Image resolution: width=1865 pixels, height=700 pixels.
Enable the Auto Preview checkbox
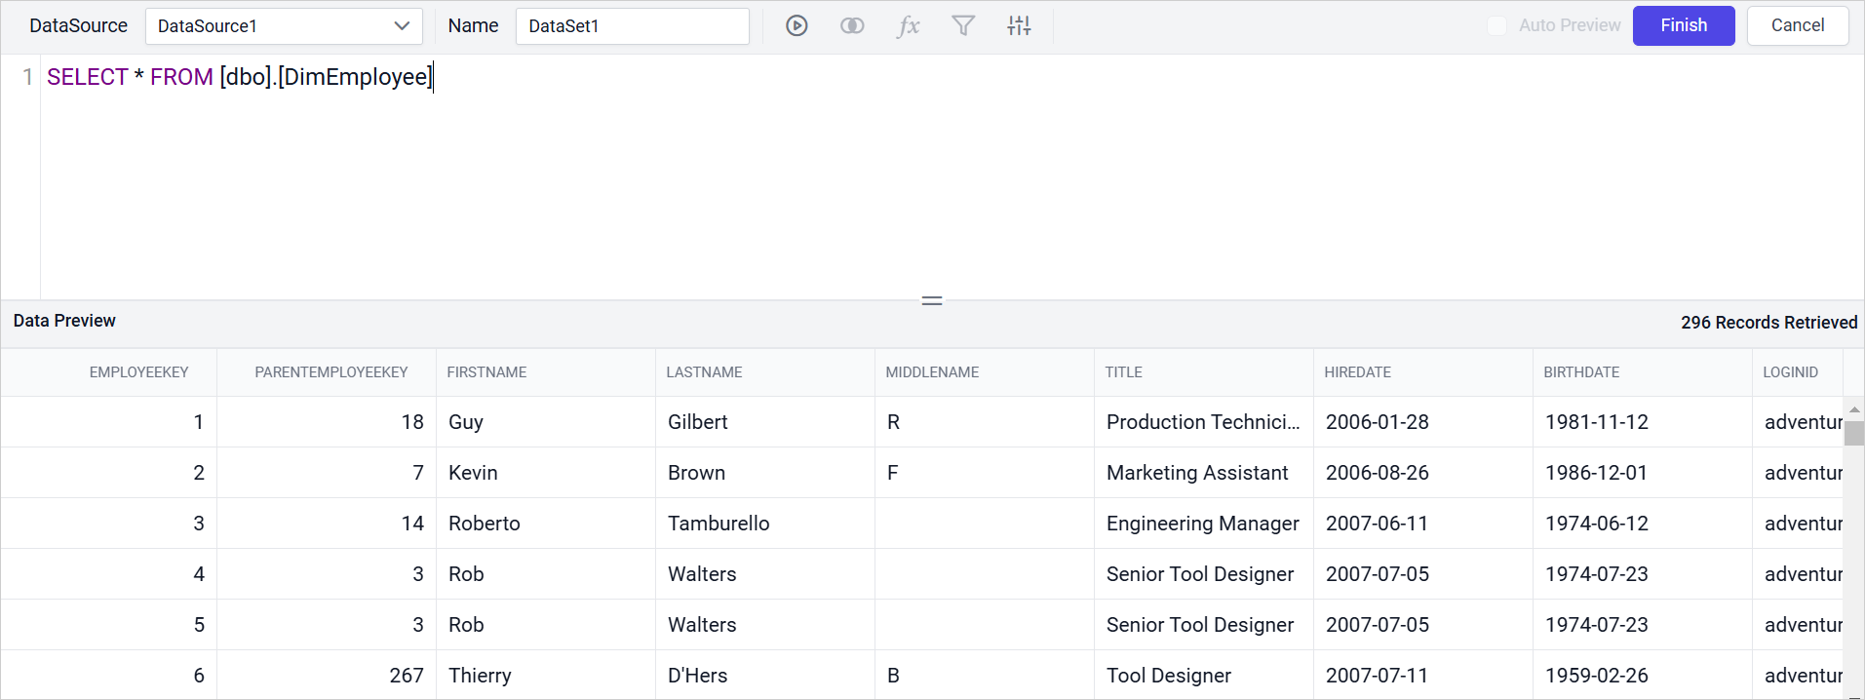pyautogui.click(x=1496, y=26)
